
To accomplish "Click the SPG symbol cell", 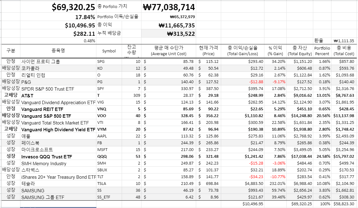I will (x=109, y=62).
